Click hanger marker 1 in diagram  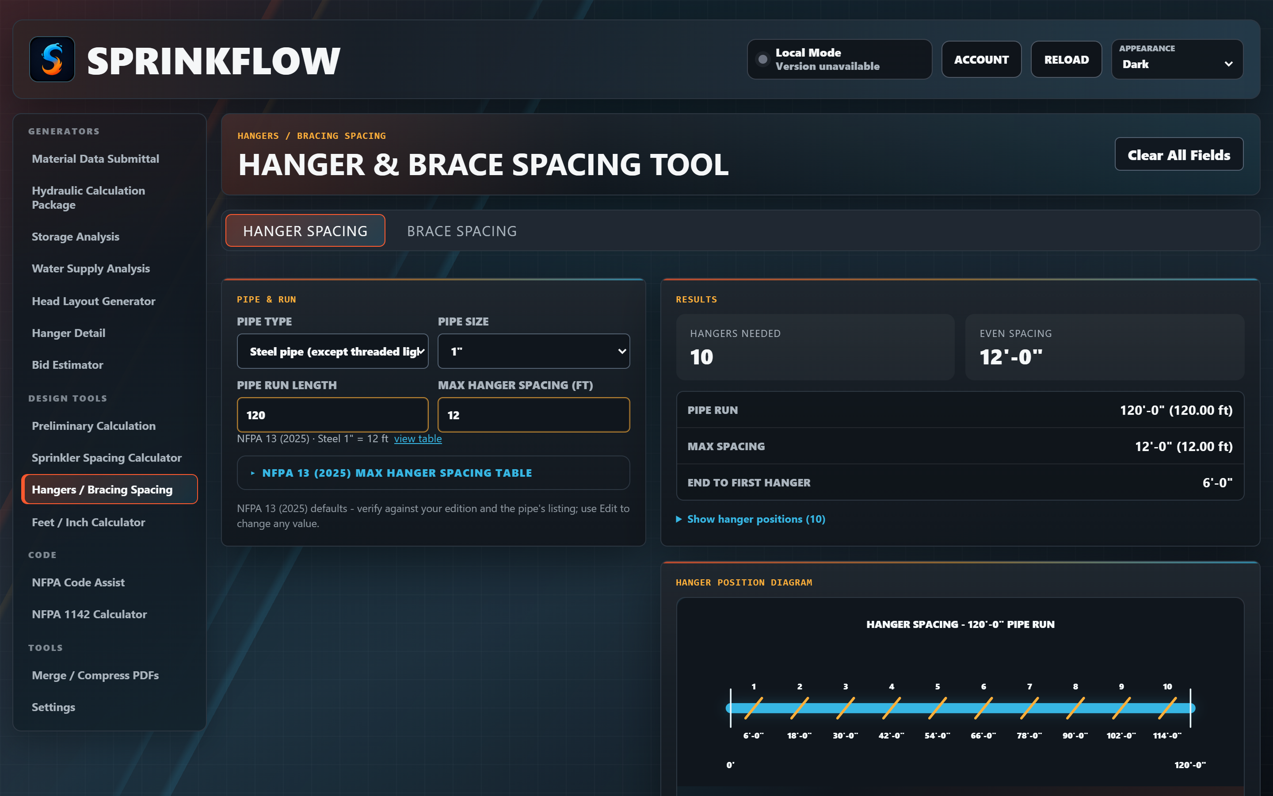[753, 708]
